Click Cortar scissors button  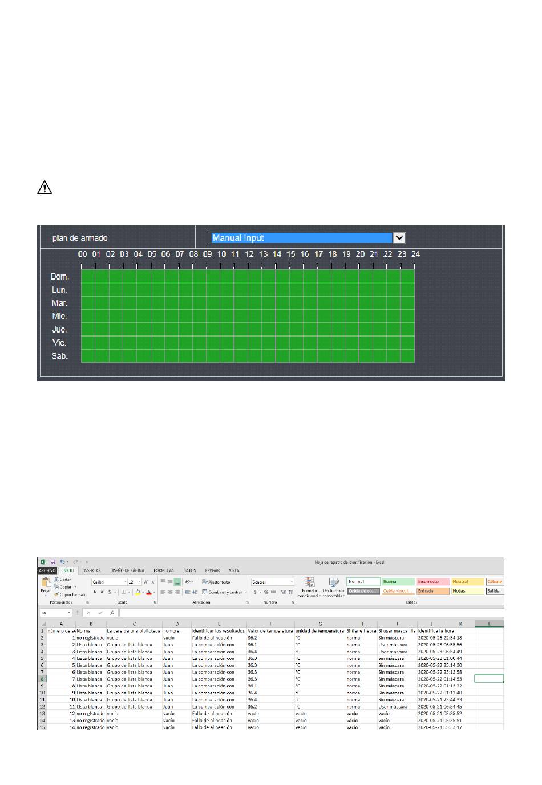(x=62, y=580)
